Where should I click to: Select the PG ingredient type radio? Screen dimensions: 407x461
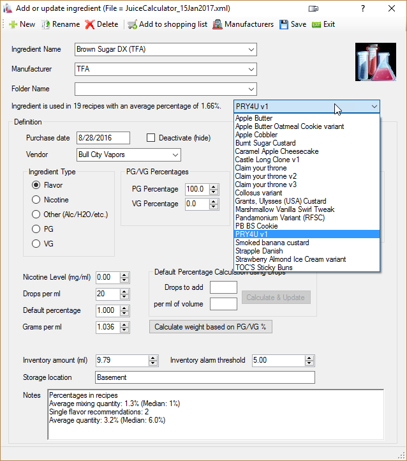tap(36, 229)
